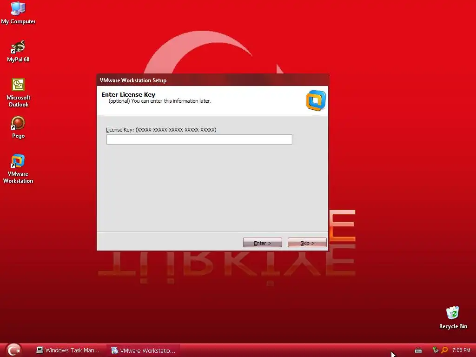The height and width of the screenshot is (357, 476).
Task: Select the Recycle Bin icon
Action: 453,317
